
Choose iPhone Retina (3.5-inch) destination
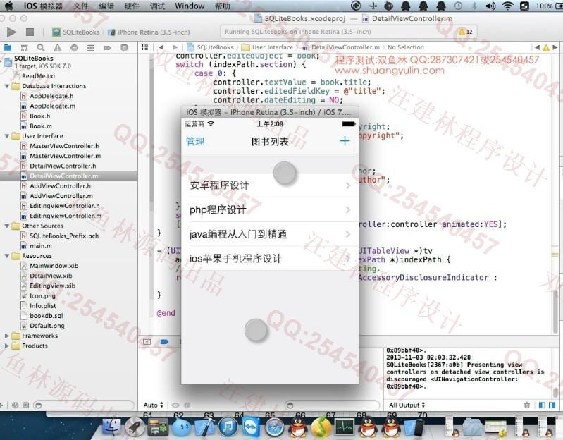(149, 32)
